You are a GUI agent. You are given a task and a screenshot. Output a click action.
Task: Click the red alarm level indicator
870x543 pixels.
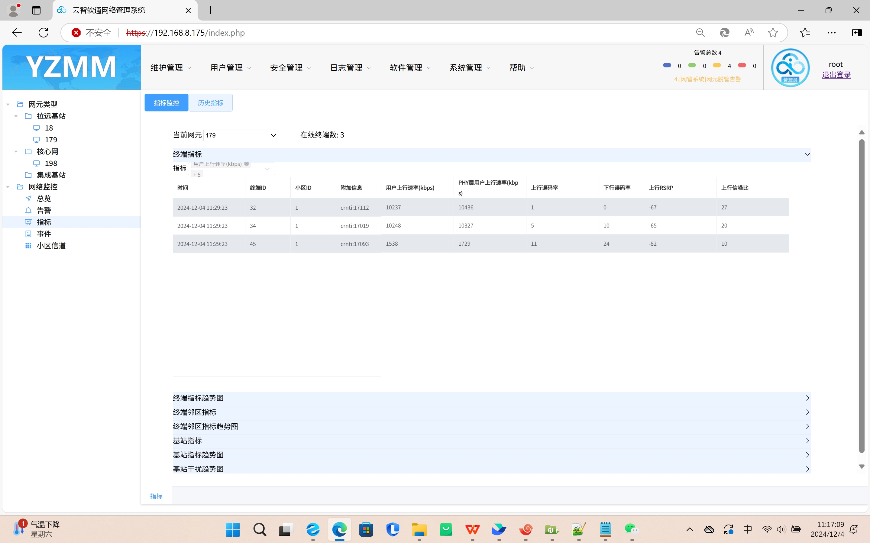pos(742,65)
